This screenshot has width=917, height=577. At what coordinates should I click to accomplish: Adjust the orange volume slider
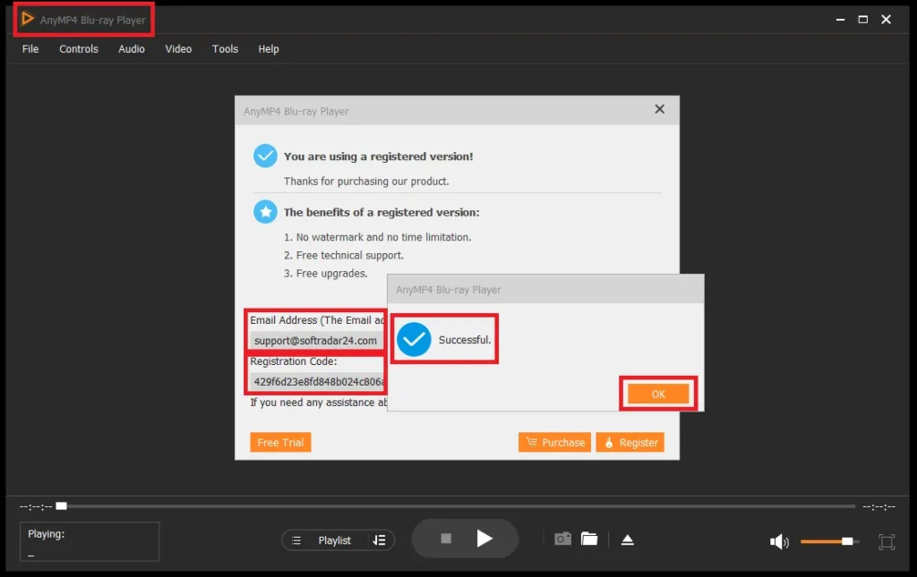pos(829,541)
